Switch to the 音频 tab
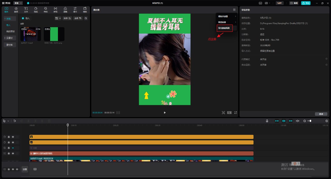This screenshot has height=179, width=331. (16, 10)
